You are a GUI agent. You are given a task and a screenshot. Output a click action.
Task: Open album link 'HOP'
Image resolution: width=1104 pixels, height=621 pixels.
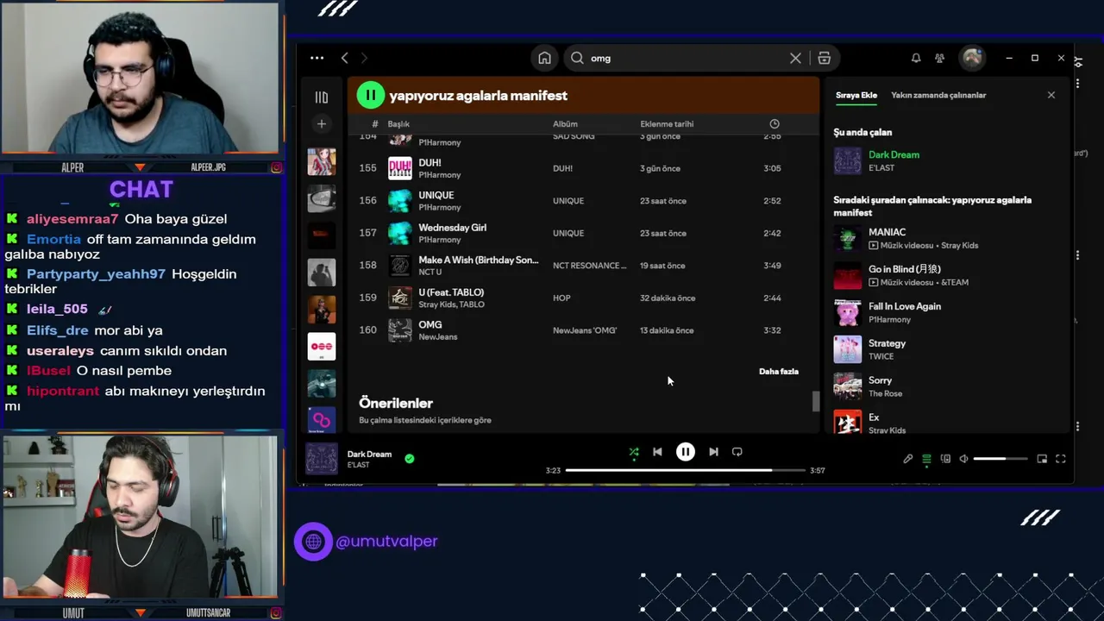pyautogui.click(x=561, y=298)
